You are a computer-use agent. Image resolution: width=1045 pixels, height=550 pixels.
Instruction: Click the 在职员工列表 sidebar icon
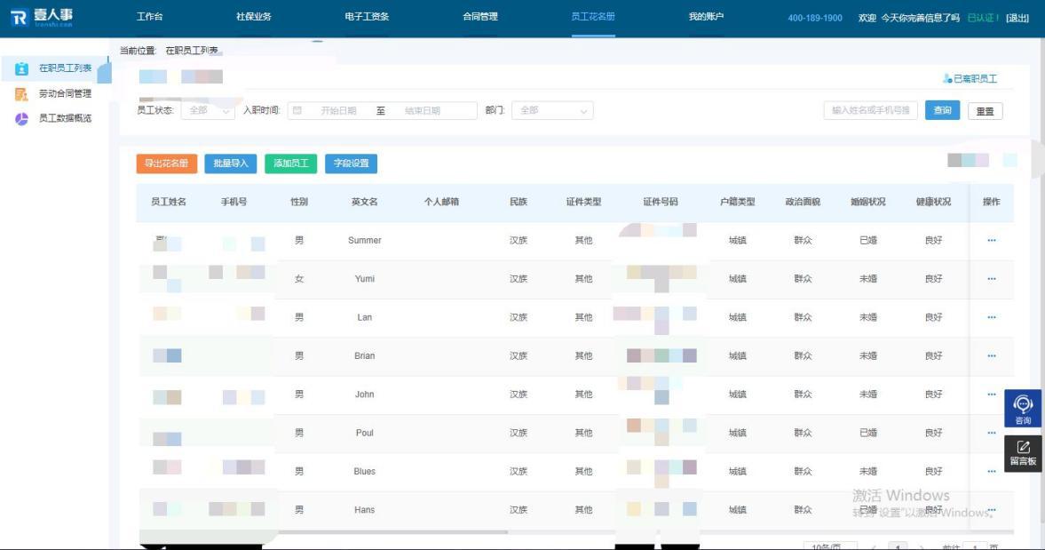click(22, 69)
